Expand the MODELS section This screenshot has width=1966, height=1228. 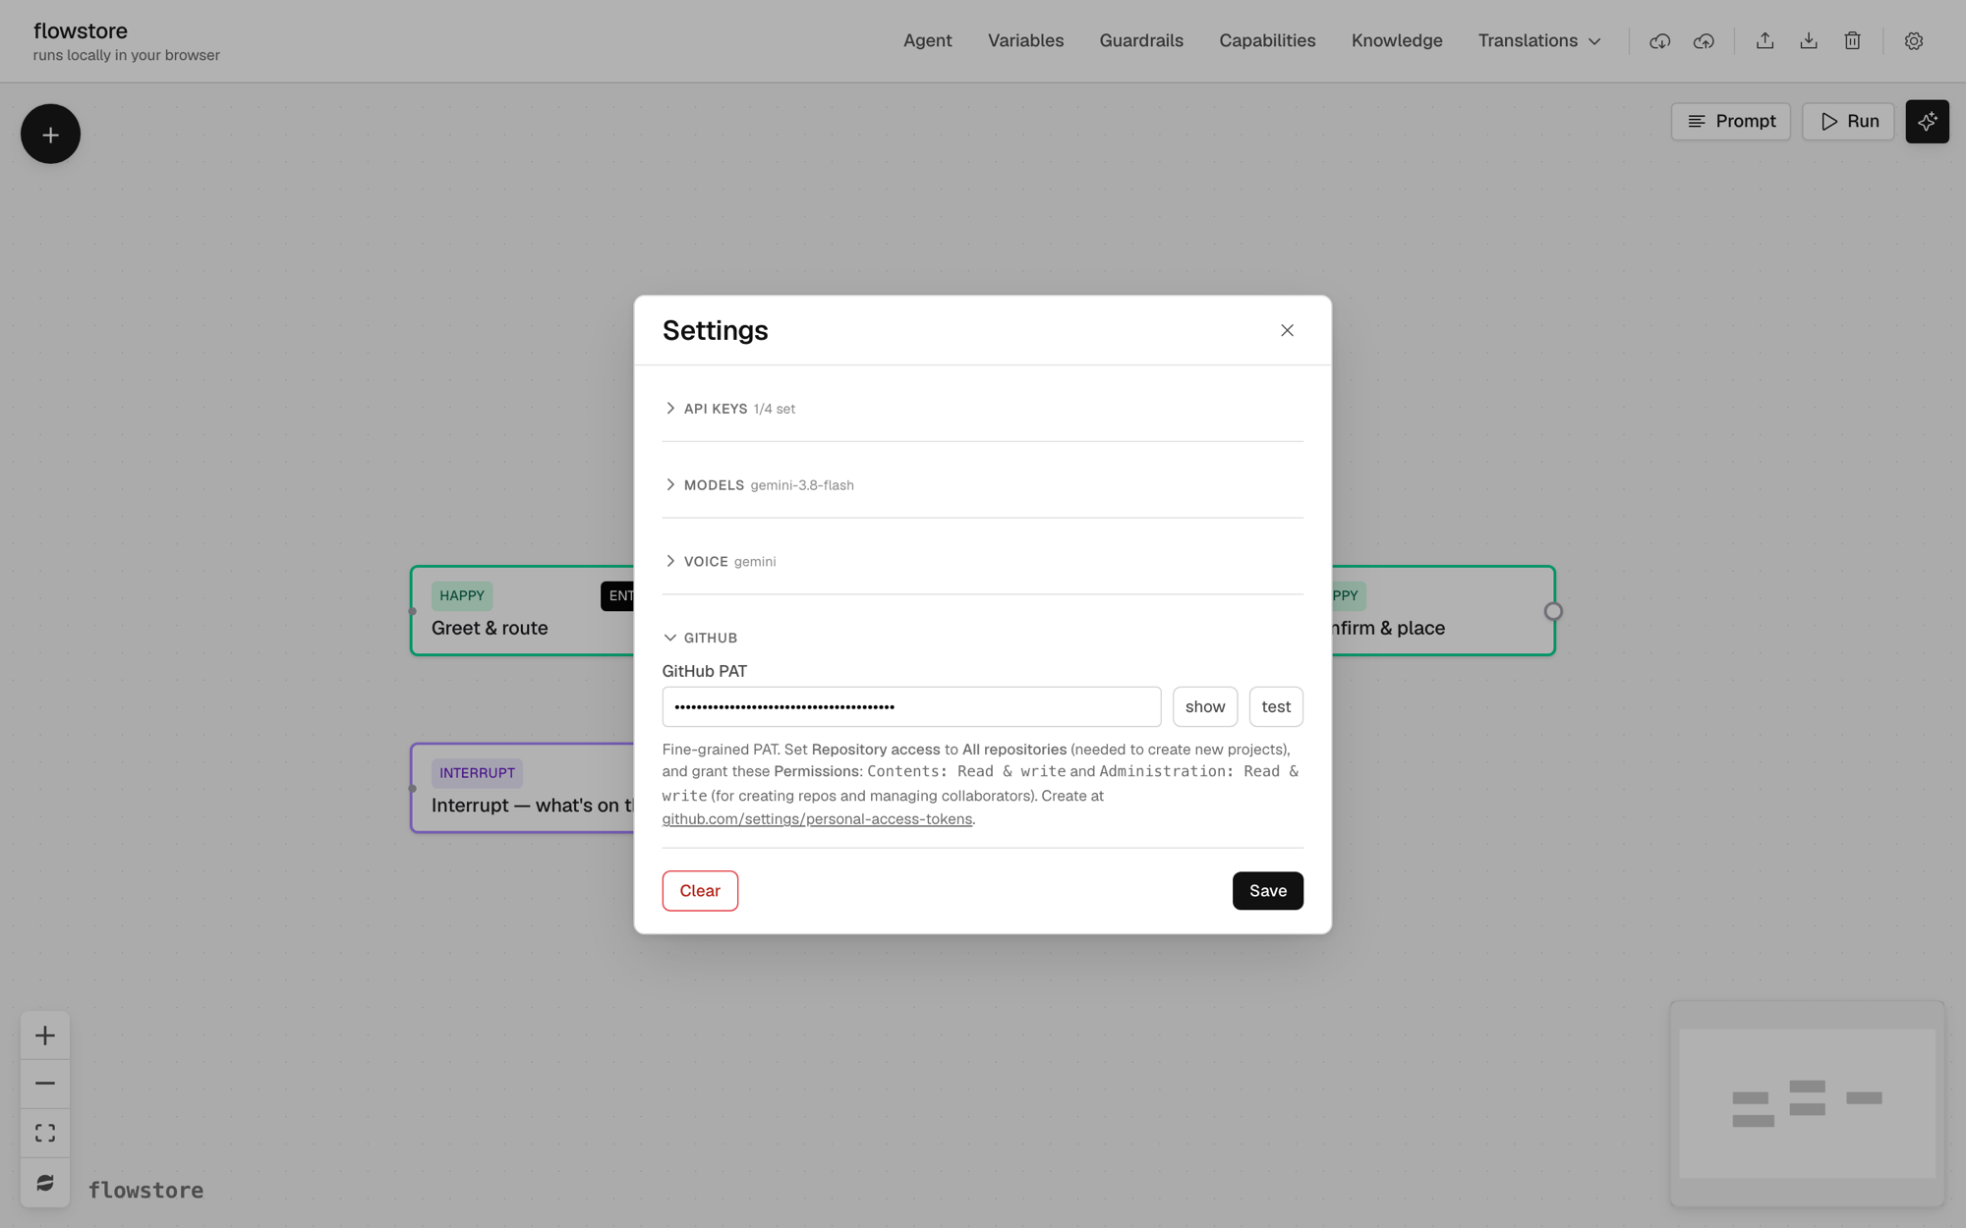759,485
